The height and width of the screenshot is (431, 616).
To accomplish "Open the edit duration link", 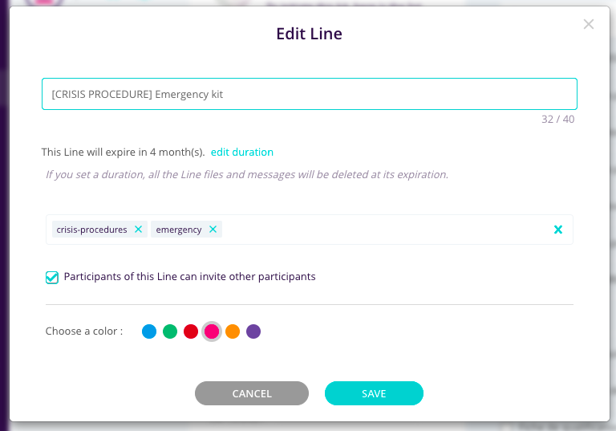I will (x=242, y=152).
